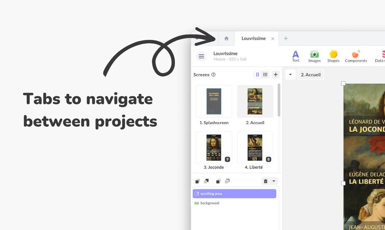The width and height of the screenshot is (385, 230).
Task: Add a new screen with the plus button
Action: (275, 74)
